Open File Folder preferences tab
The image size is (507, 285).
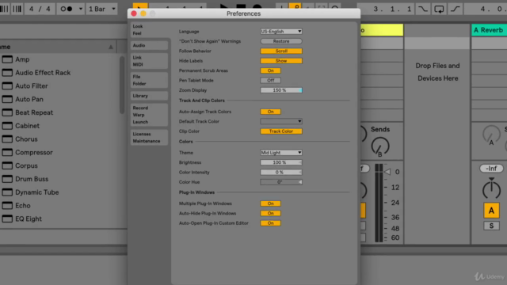click(x=150, y=80)
